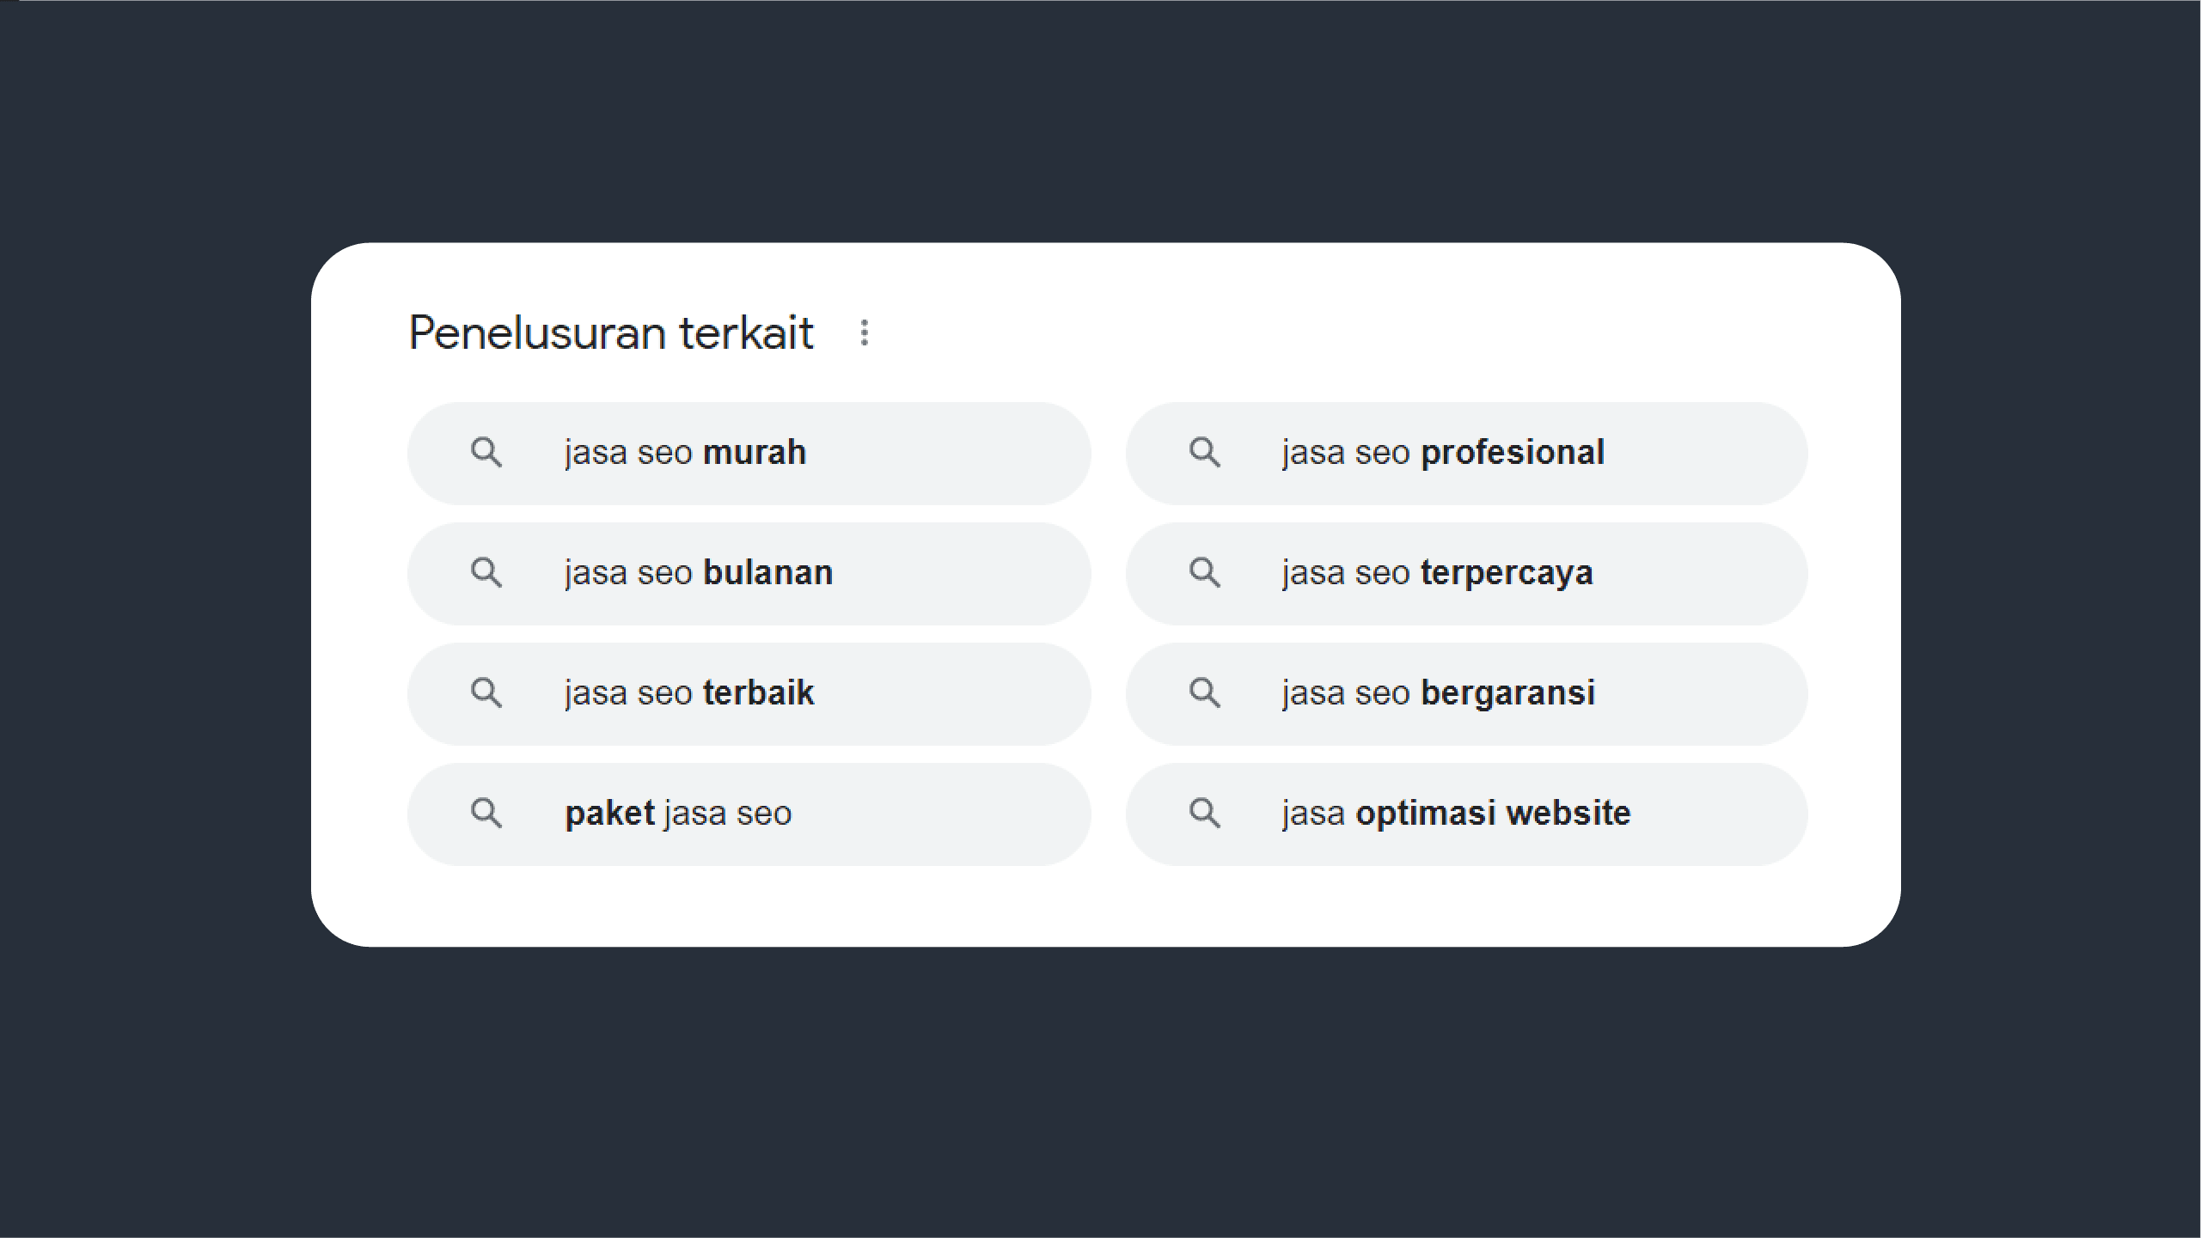2201x1238 pixels.
Task: Click the magnifier icon beside "jasa seo bergaransi"
Action: [x=1204, y=692]
